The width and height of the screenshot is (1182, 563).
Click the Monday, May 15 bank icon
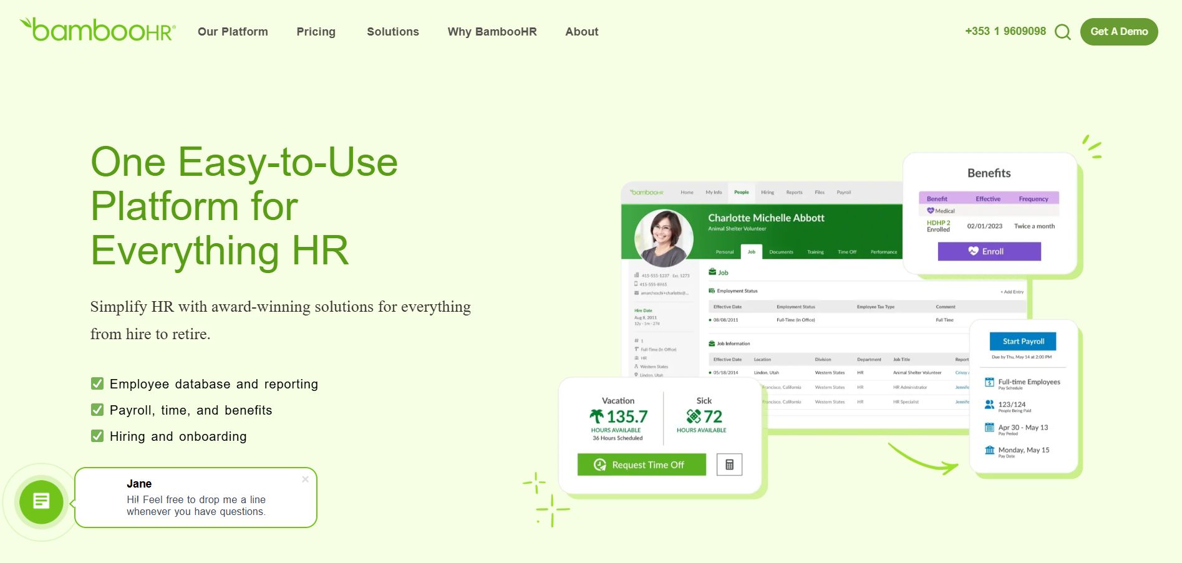pos(989,450)
